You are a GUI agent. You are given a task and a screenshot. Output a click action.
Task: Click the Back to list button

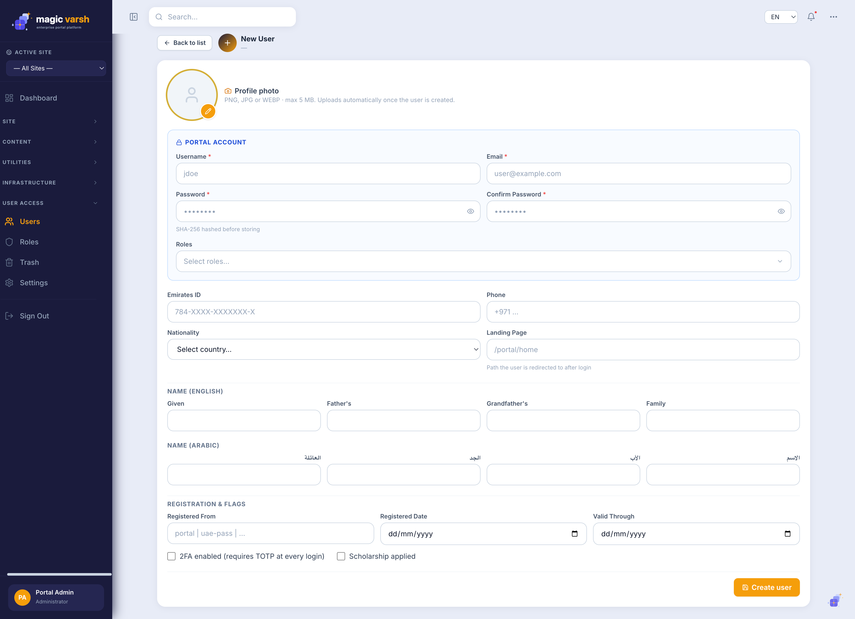click(x=185, y=43)
